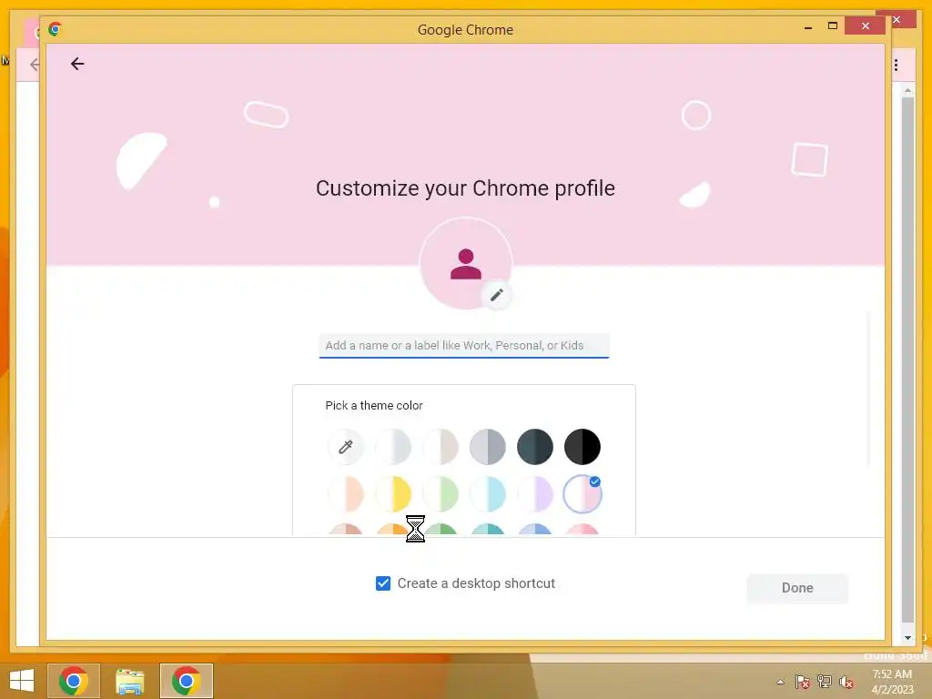Screen dimensions: 932x699
Task: Select the dark slate theme color swatch
Action: point(535,447)
